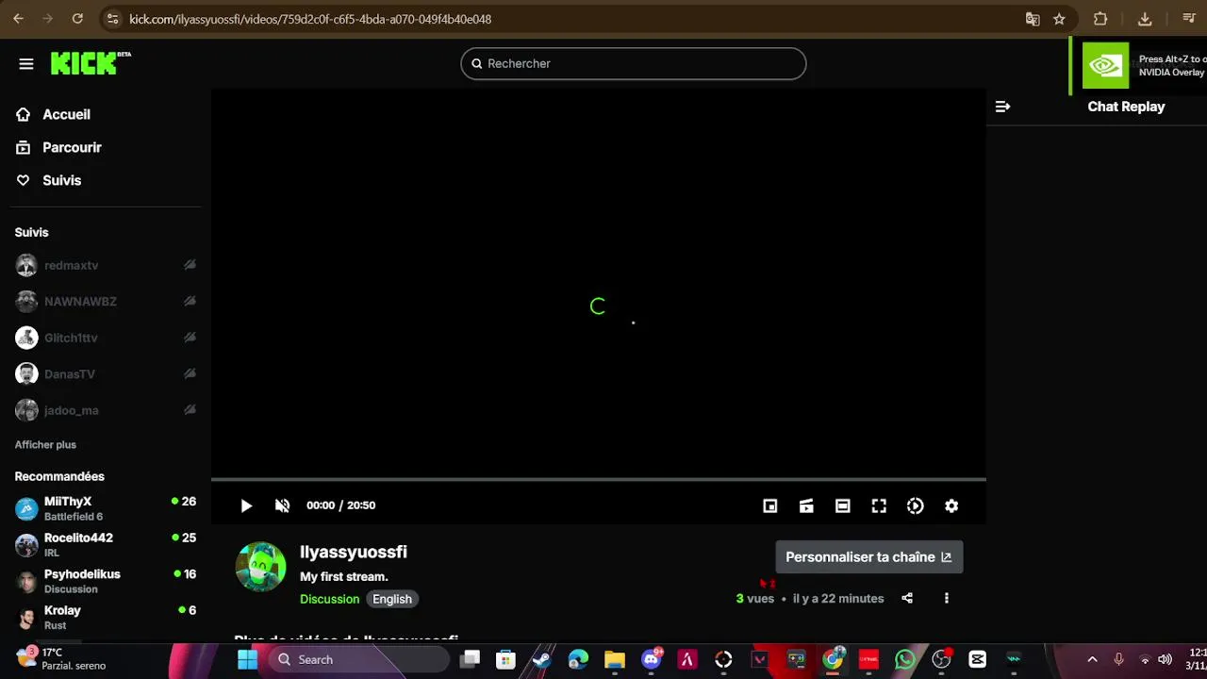This screenshot has width=1207, height=679.
Task: Open MiiThyX recommended channel
Action: coord(106,508)
